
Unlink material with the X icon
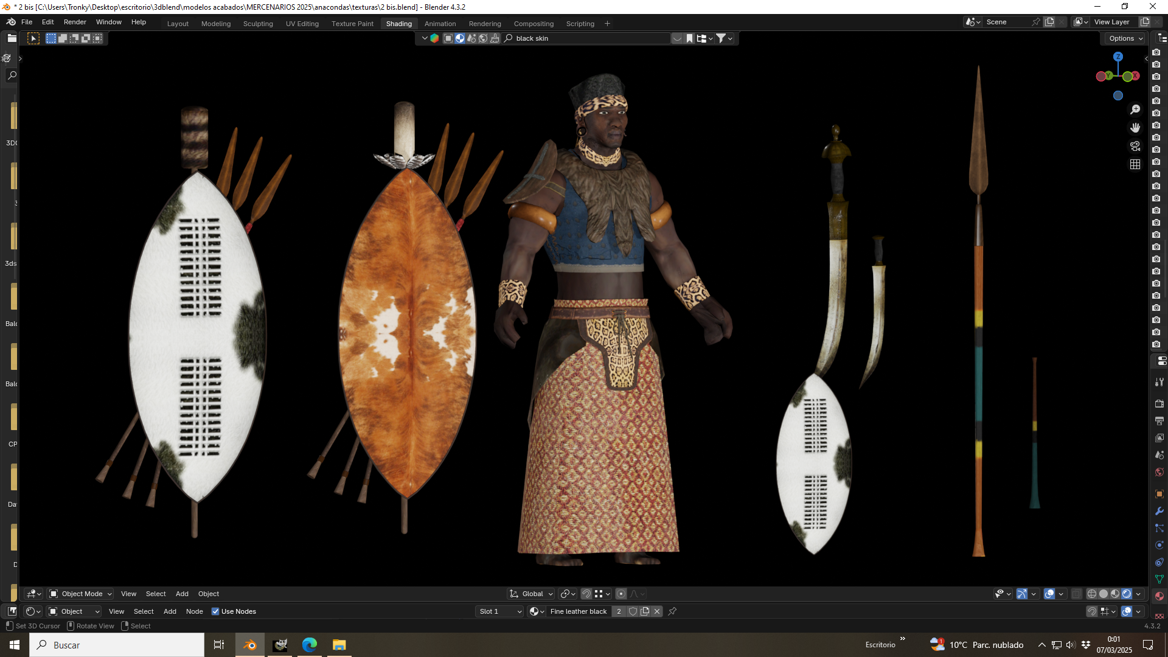(x=657, y=611)
